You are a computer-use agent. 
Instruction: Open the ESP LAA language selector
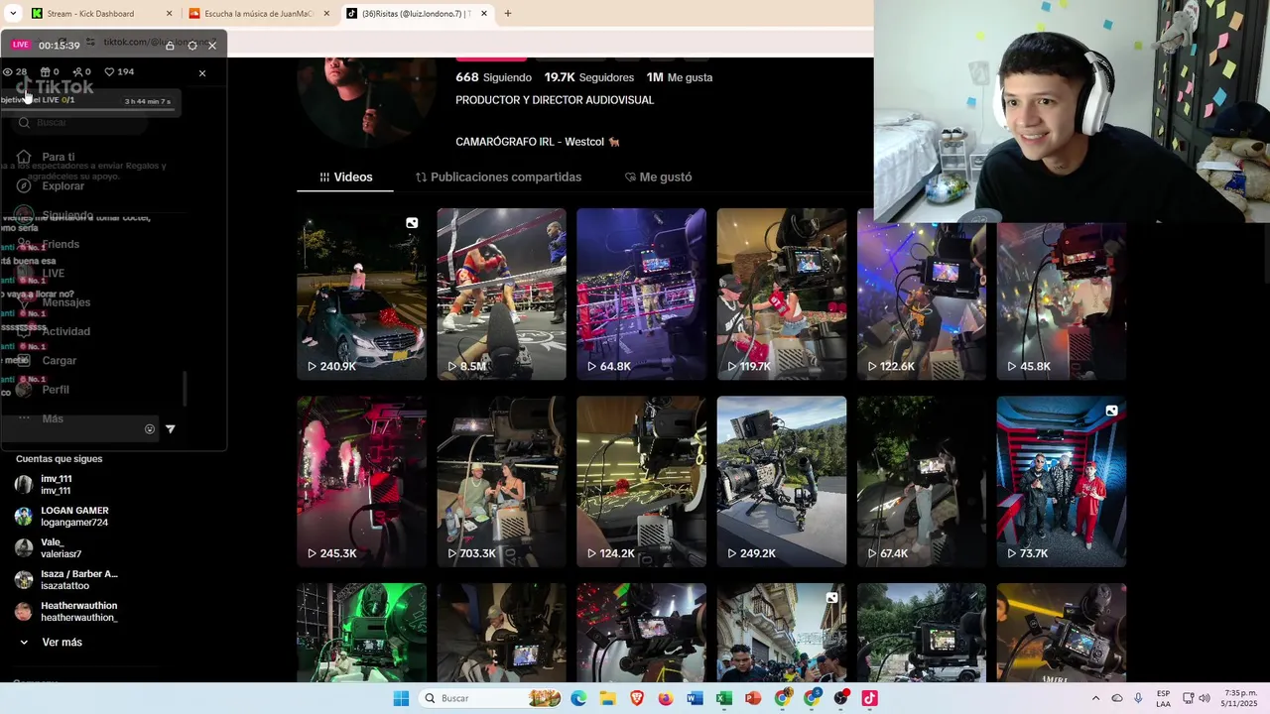pyautogui.click(x=1163, y=698)
